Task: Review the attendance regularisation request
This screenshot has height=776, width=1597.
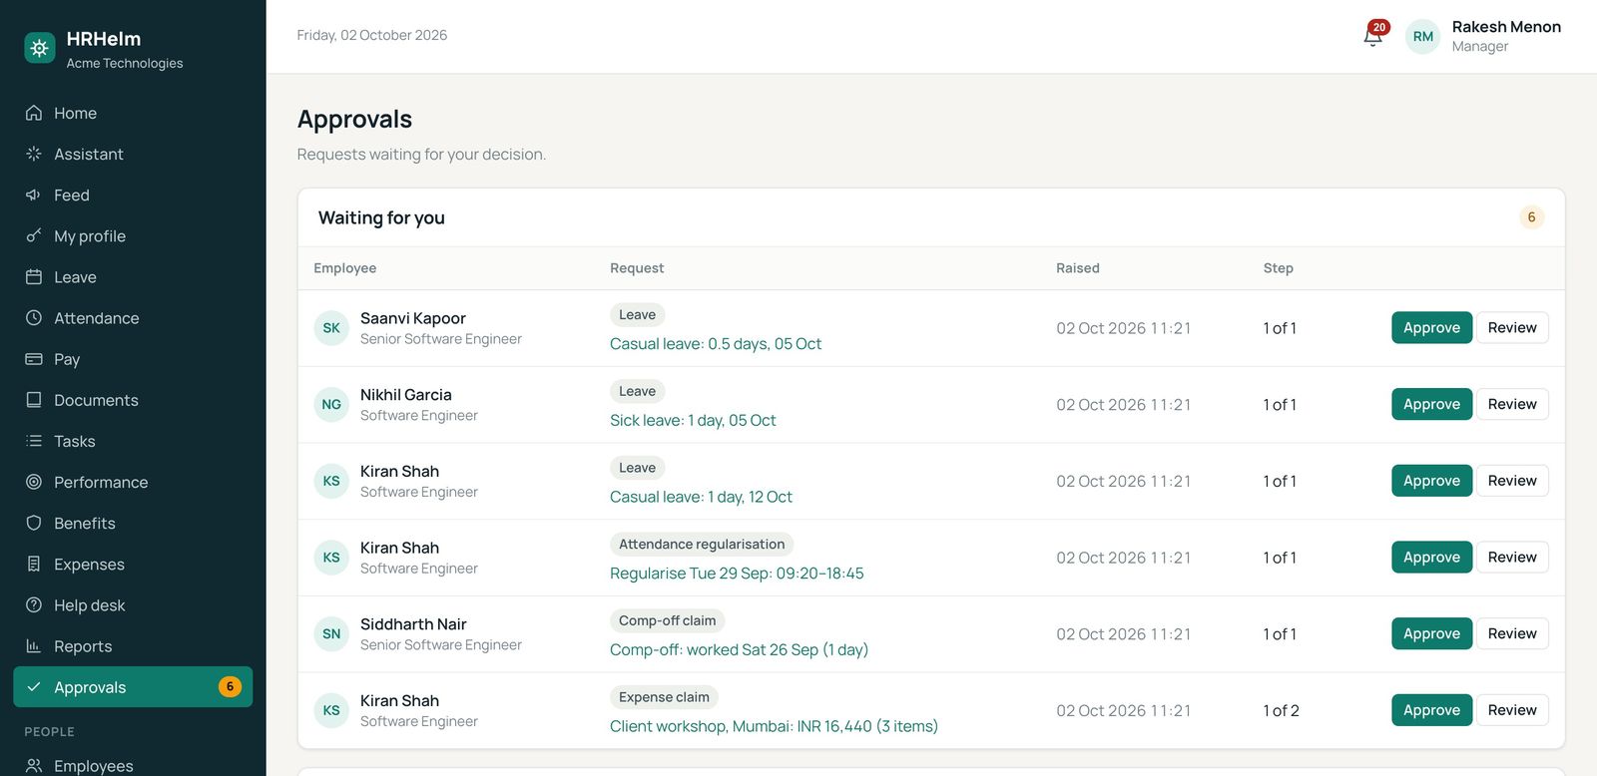Action: (1512, 557)
